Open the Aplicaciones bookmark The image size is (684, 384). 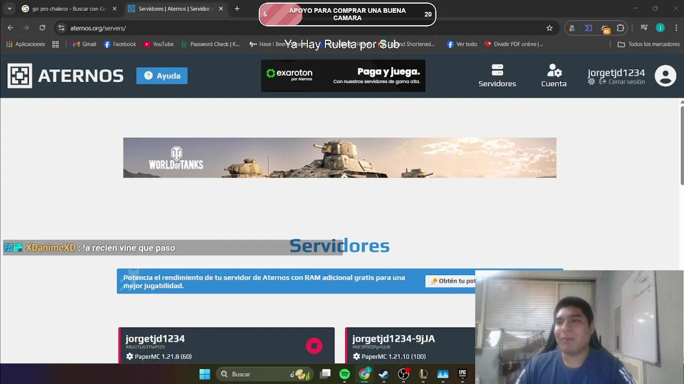(x=26, y=44)
